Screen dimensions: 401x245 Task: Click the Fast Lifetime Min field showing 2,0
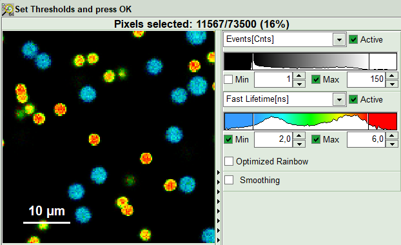click(x=273, y=139)
